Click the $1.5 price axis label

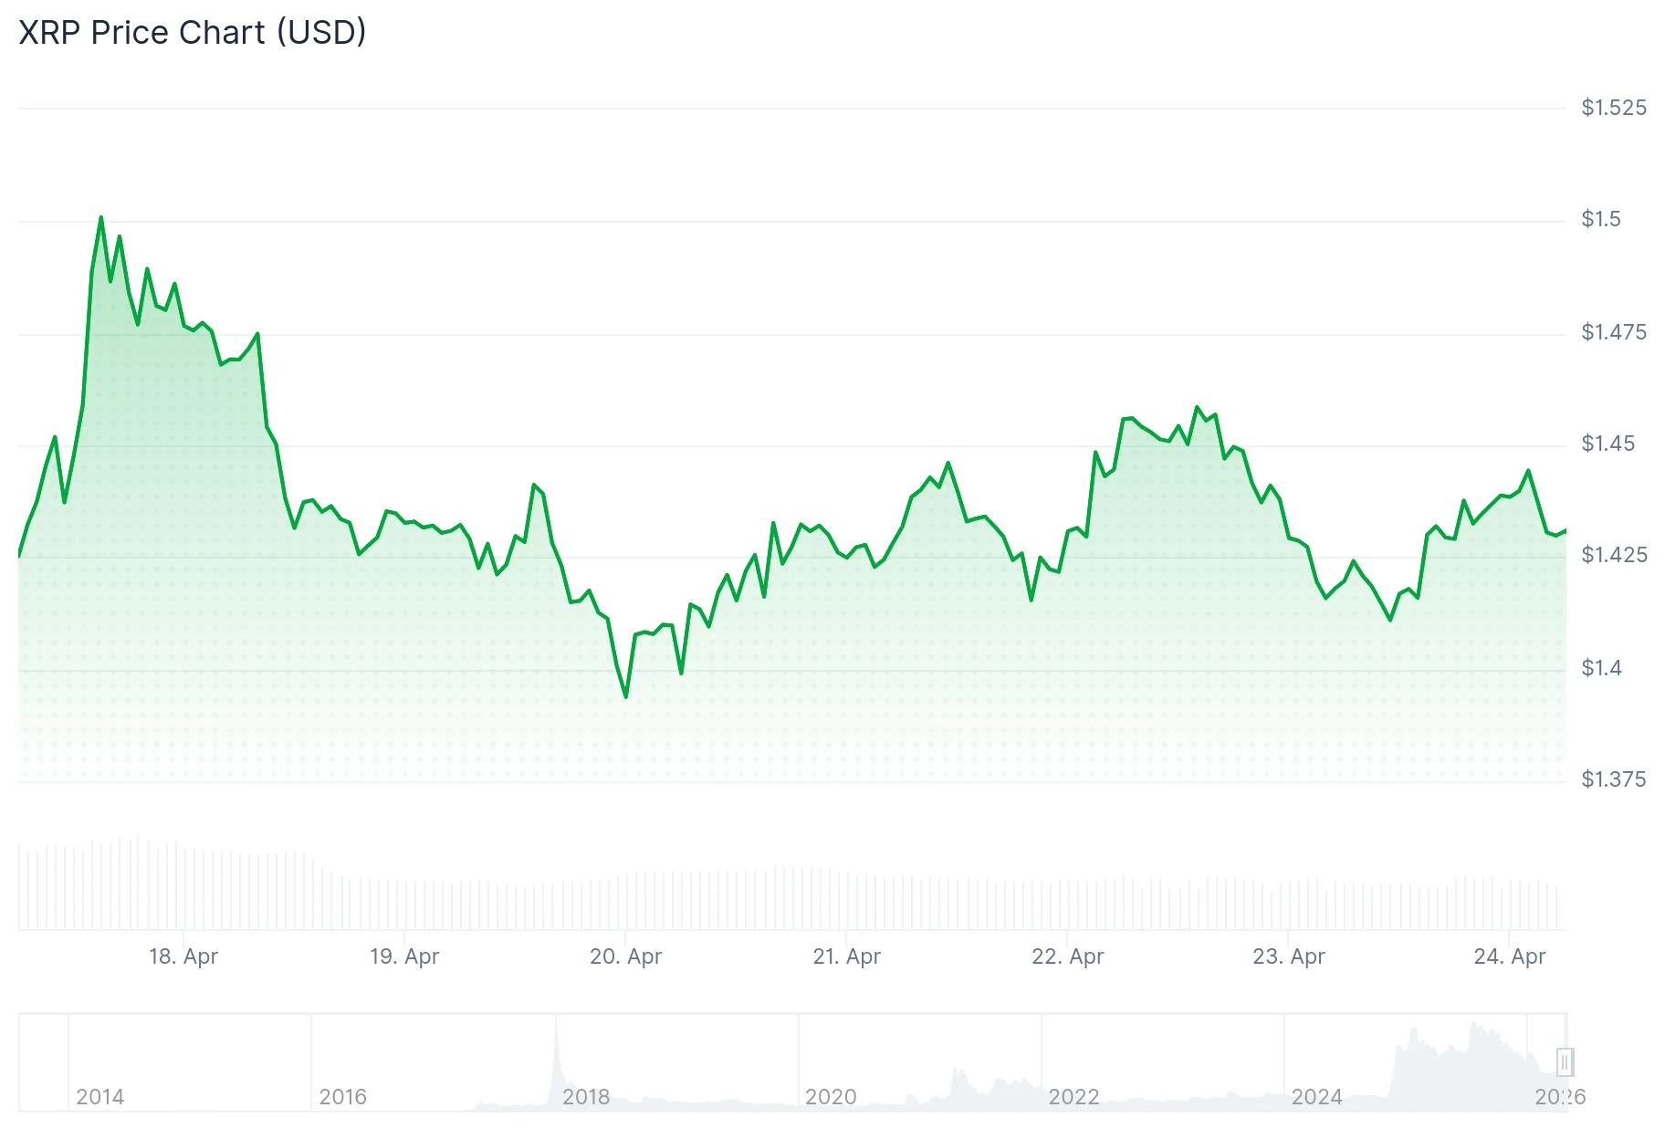[1601, 219]
